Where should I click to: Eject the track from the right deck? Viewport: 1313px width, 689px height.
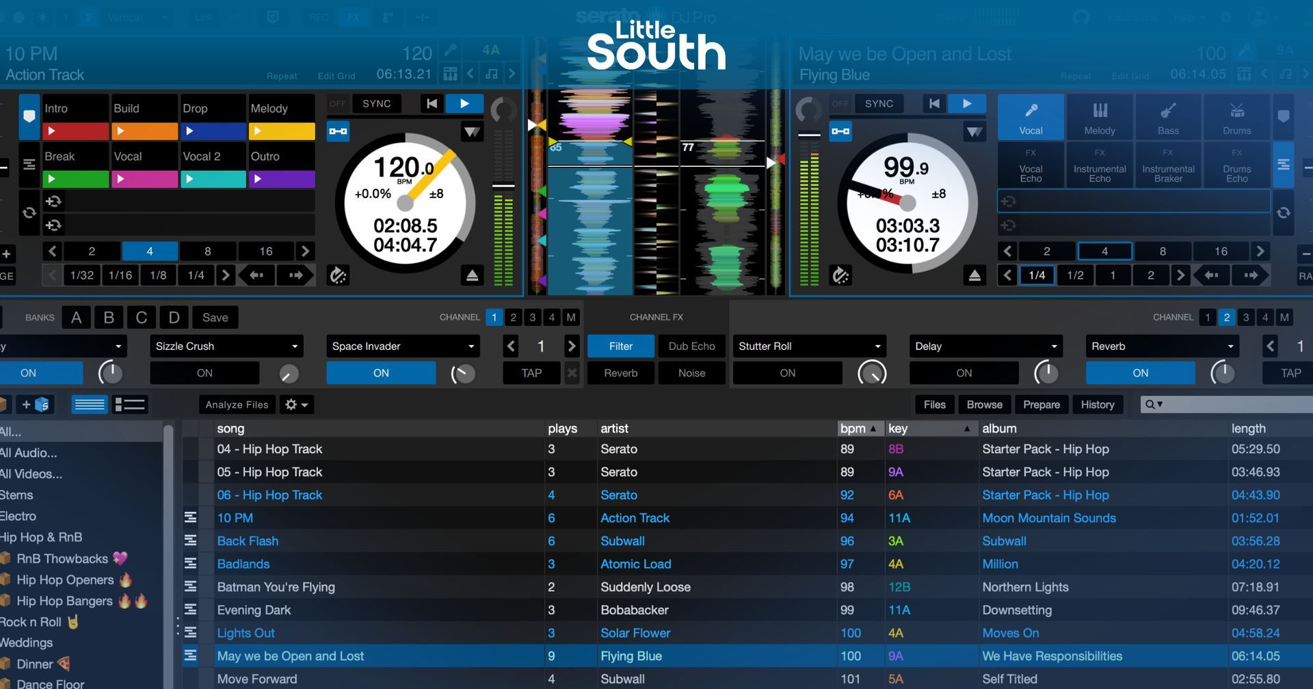(x=974, y=275)
